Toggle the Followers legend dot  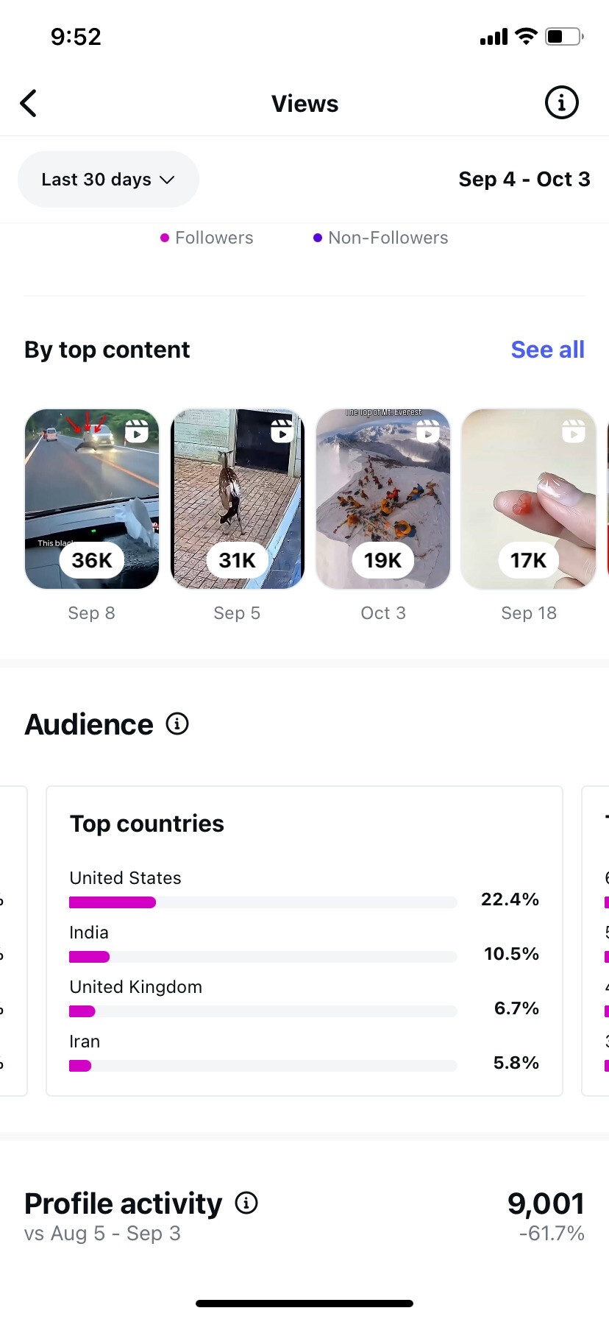tap(165, 238)
